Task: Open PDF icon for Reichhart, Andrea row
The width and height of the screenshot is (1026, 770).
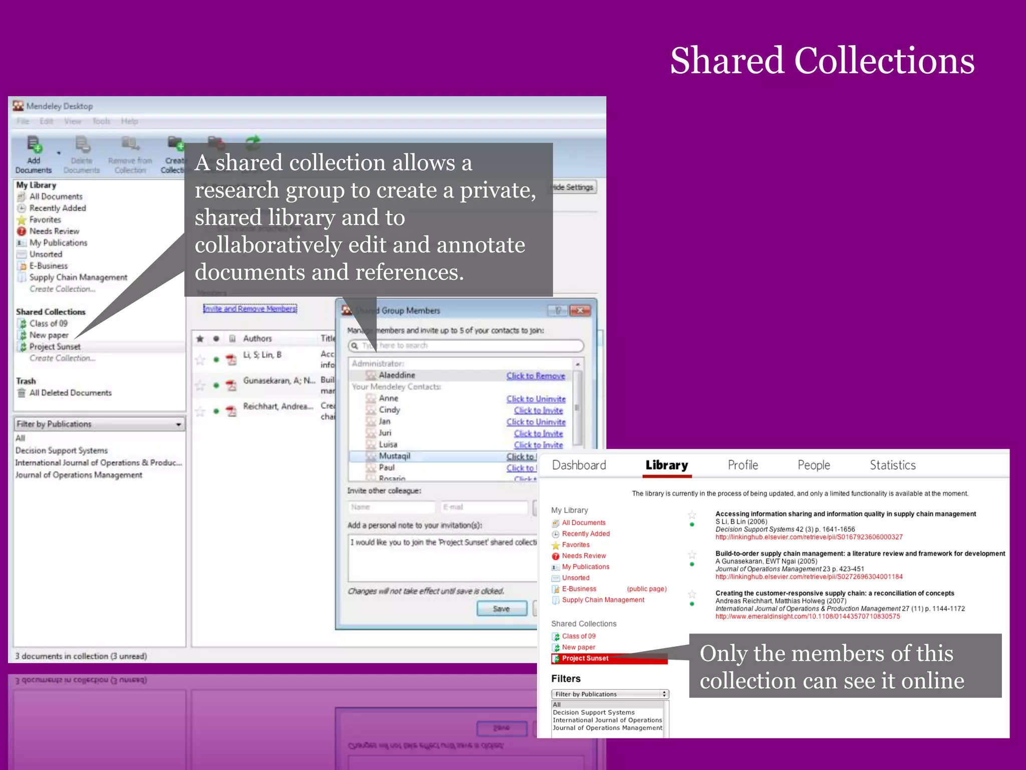Action: (231, 412)
